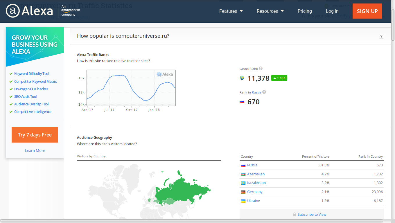This screenshot has height=223, width=395.
Task: Click the Alexa logo in header
Action: click(29, 11)
